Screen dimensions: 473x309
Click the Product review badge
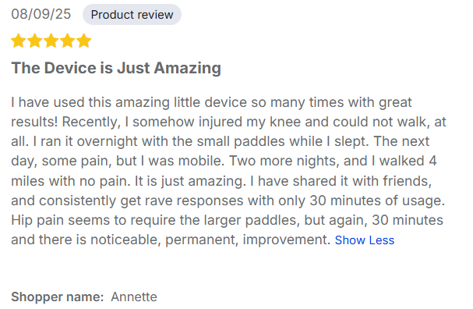click(132, 15)
